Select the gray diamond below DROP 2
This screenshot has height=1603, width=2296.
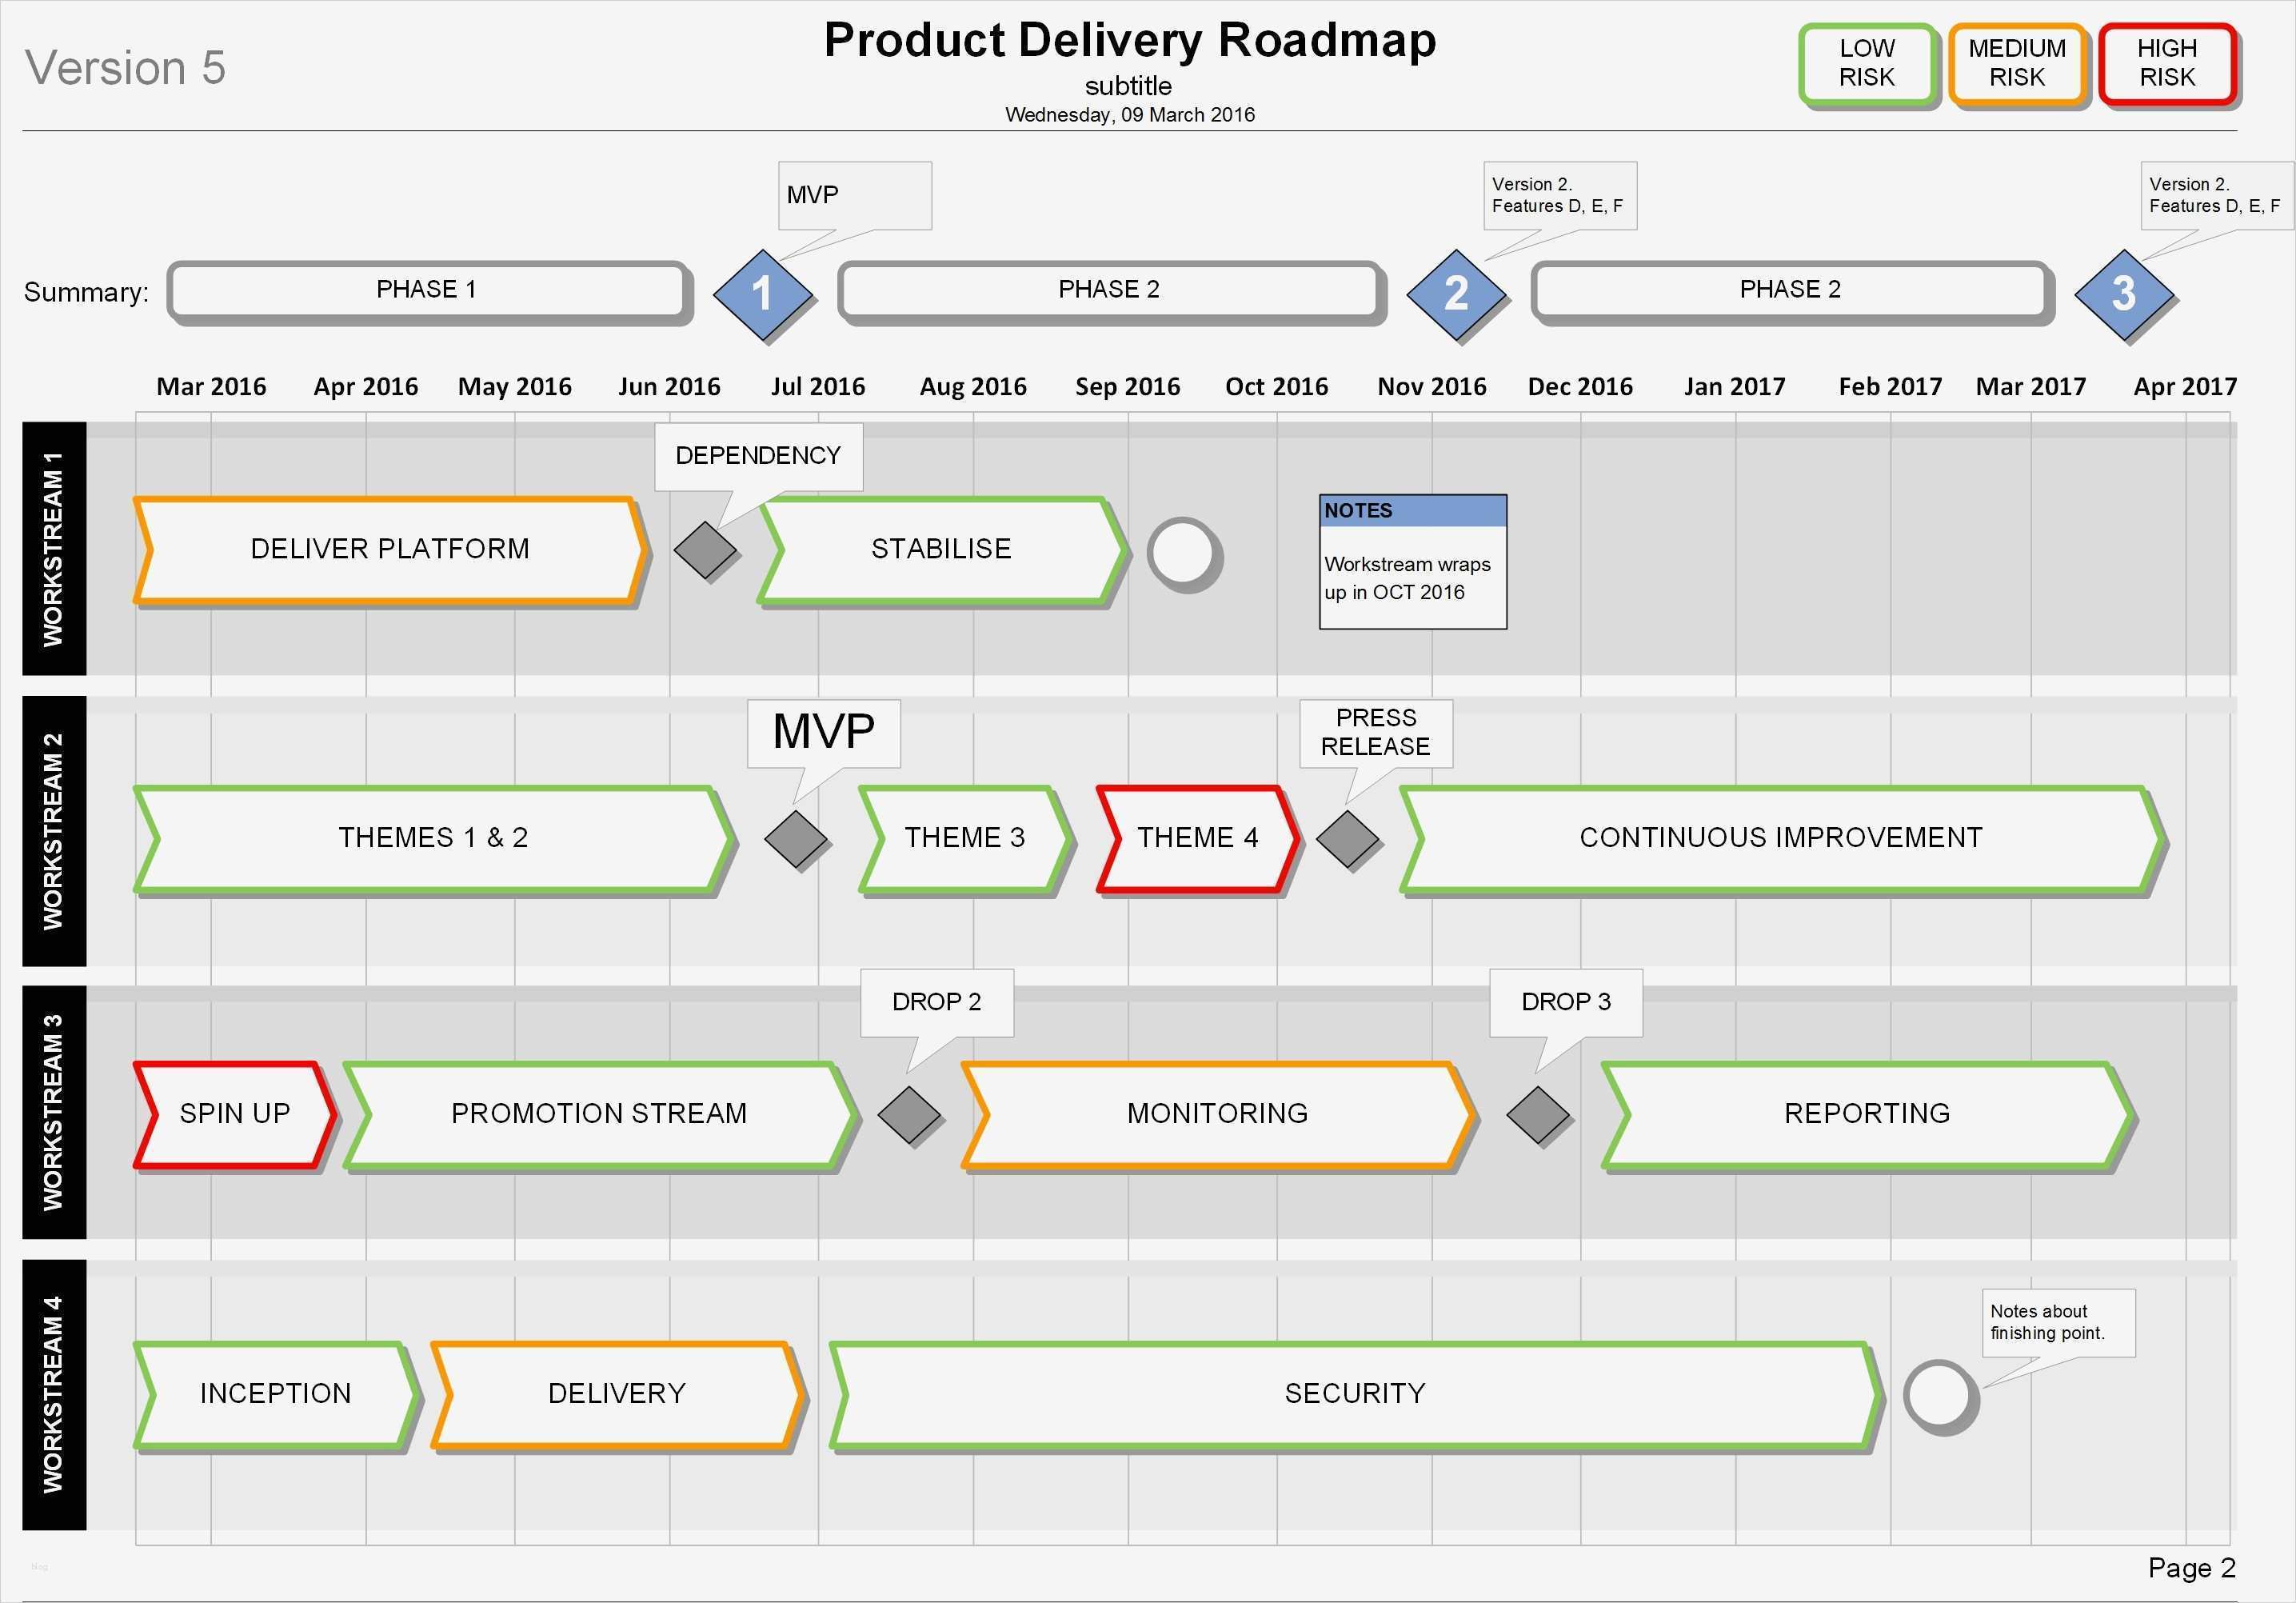click(908, 1114)
